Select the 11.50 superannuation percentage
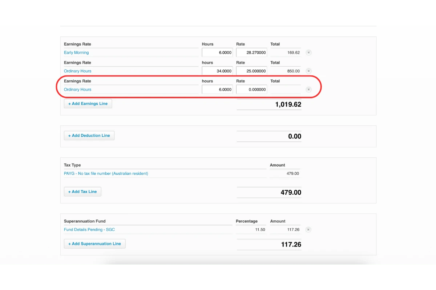 (260, 229)
